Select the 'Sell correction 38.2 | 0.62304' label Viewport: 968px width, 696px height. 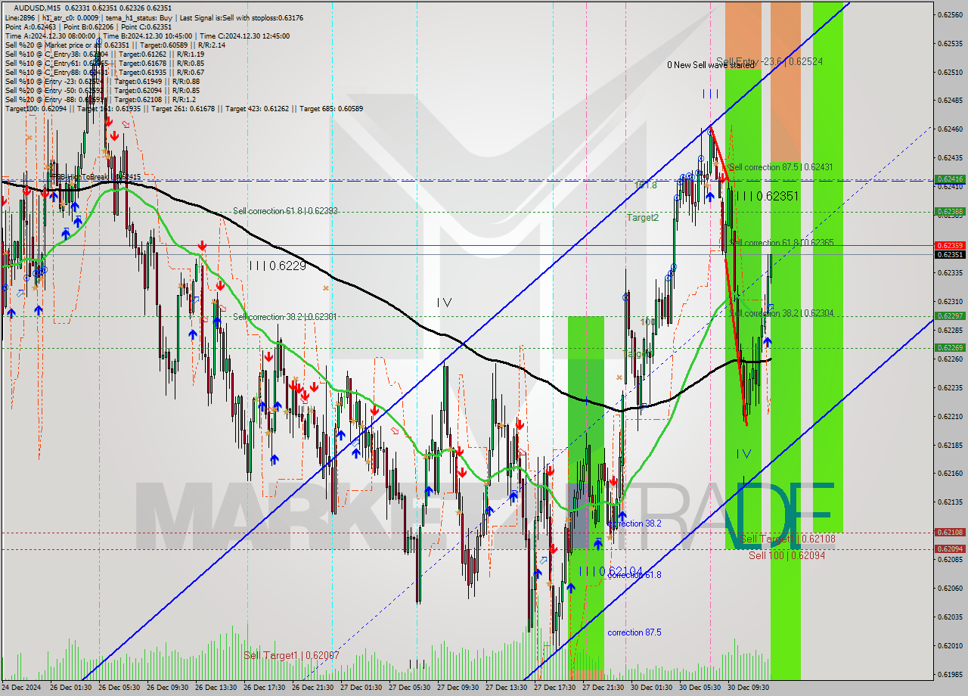[x=781, y=313]
